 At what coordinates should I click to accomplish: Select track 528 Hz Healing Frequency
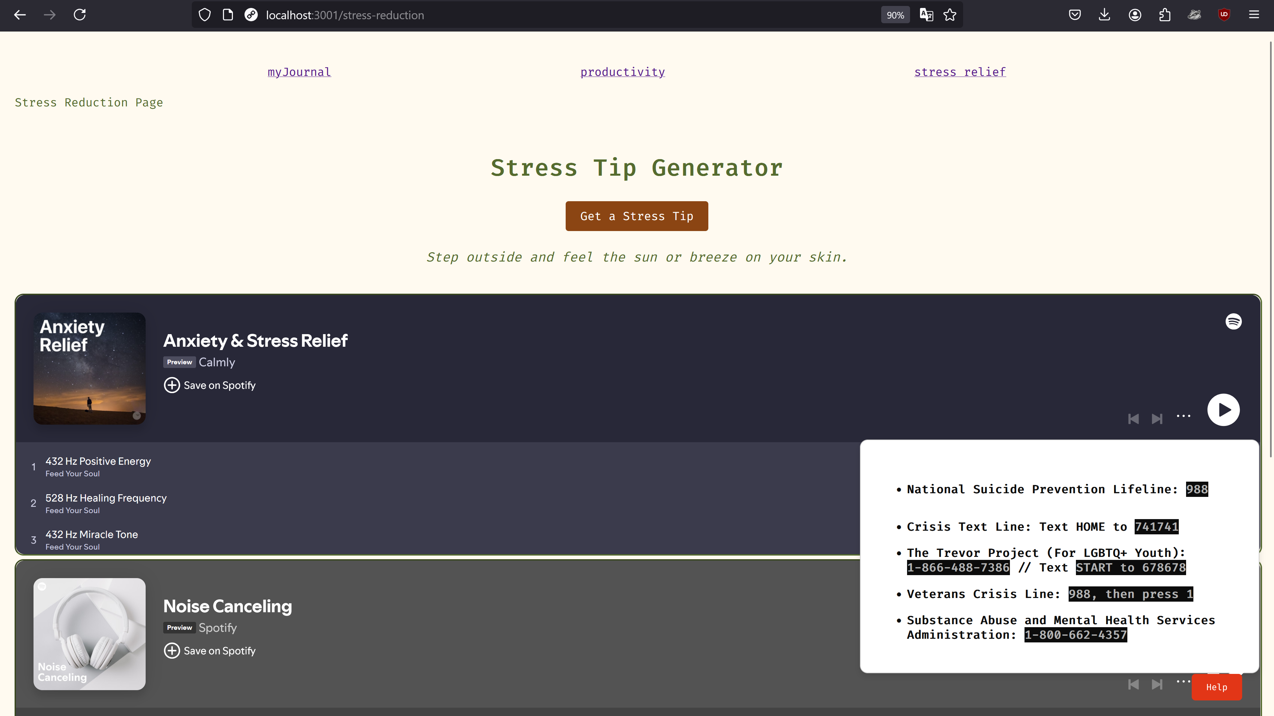pos(106,498)
